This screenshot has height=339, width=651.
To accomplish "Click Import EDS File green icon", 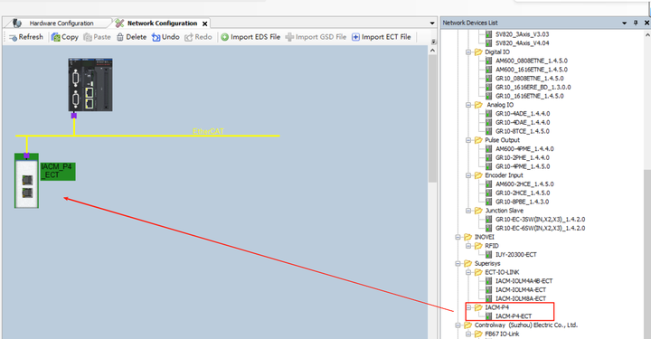I will click(224, 37).
